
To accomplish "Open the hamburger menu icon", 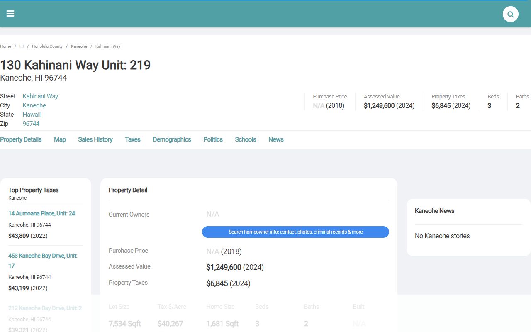I will pyautogui.click(x=10, y=14).
